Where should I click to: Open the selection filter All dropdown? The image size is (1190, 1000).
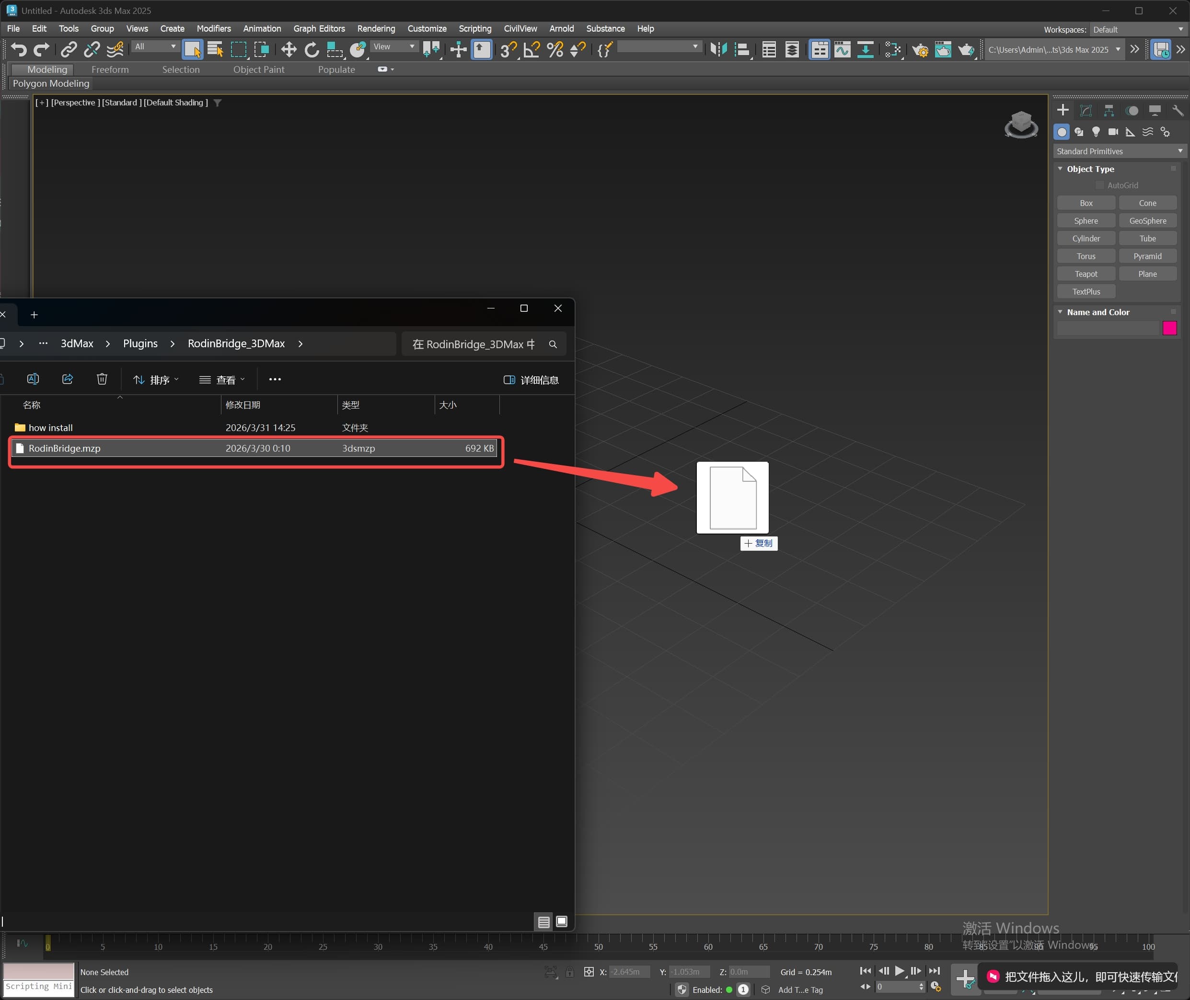pos(155,46)
